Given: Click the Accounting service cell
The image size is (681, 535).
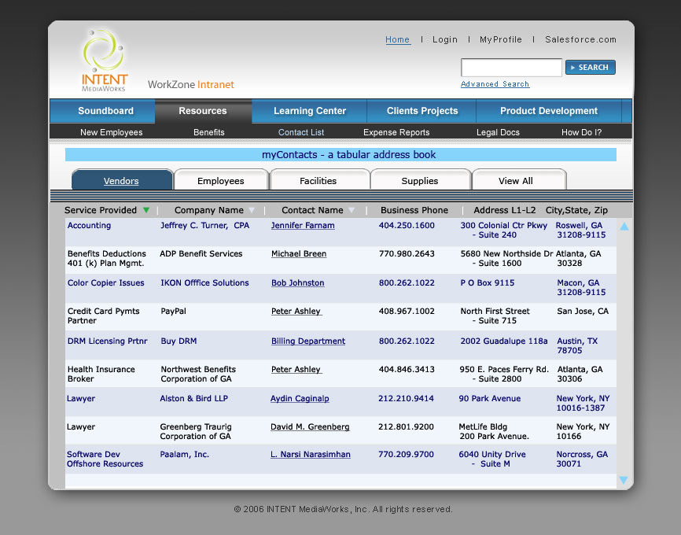Looking at the screenshot, I should click(89, 226).
